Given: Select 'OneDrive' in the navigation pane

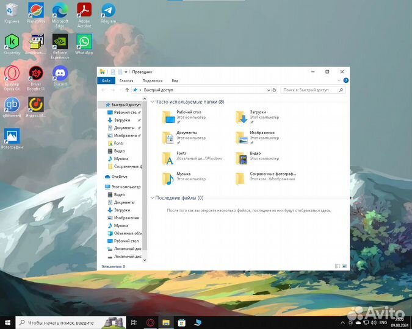Looking at the screenshot, I should coord(119,177).
